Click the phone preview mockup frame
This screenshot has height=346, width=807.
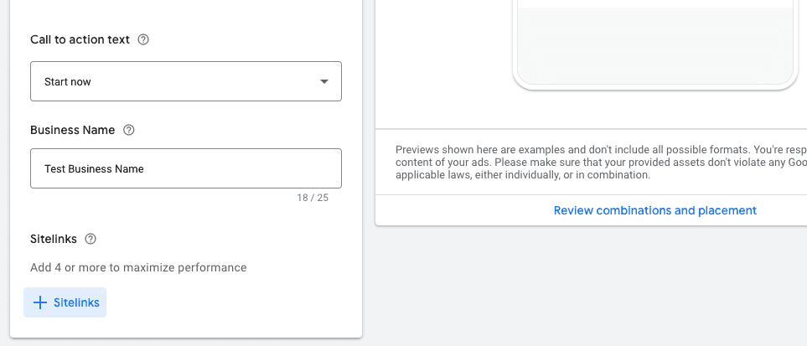coord(655,45)
